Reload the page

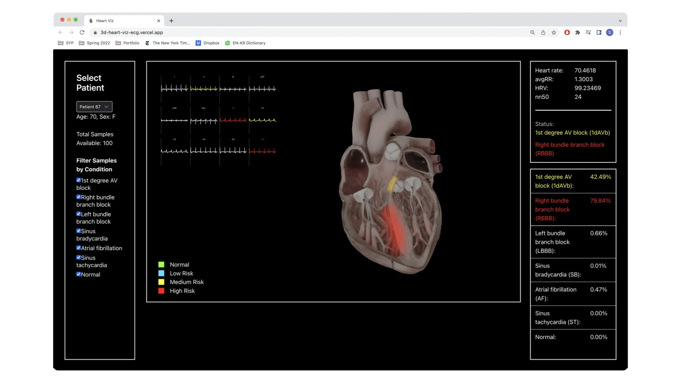pyautogui.click(x=82, y=32)
